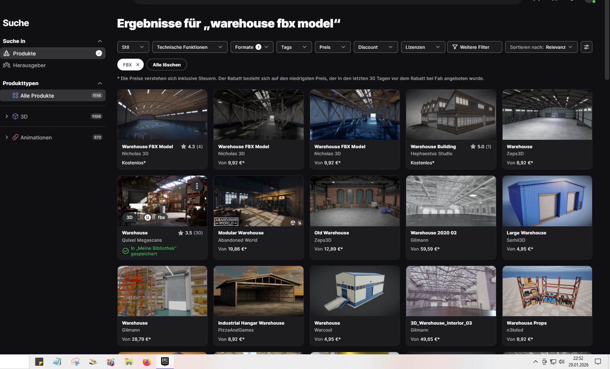Click the Herausgeber people icon

click(7, 65)
